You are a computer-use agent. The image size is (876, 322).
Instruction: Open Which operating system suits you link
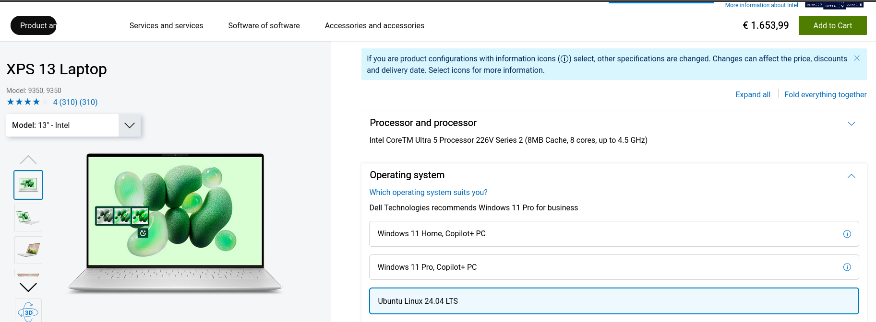tap(428, 192)
